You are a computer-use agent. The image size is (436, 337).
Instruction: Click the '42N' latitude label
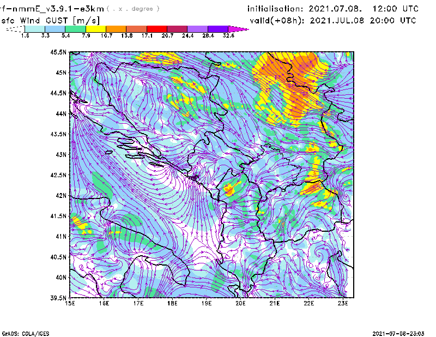point(61,196)
